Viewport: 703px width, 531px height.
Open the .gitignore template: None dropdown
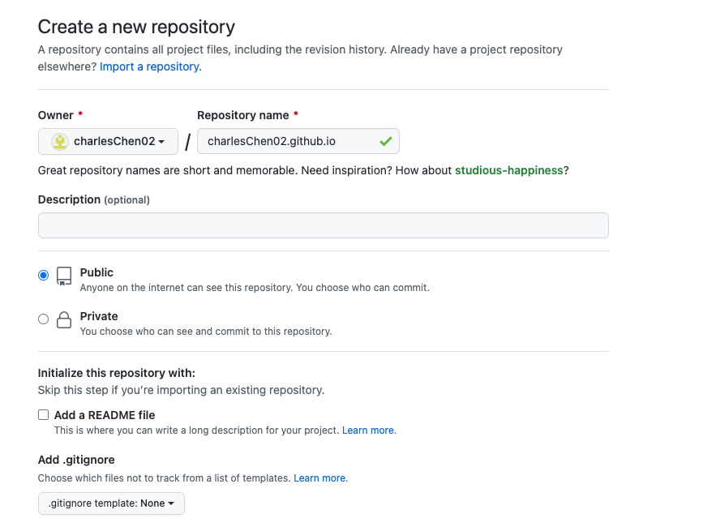click(111, 503)
